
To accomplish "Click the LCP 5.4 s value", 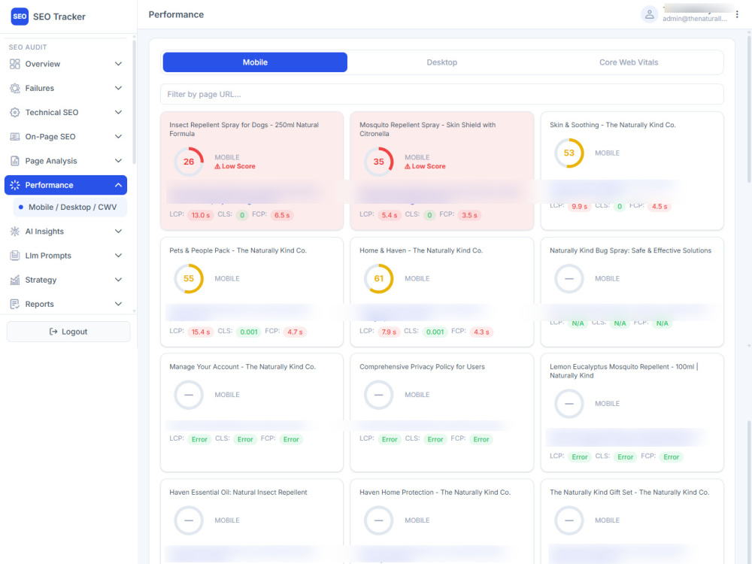I will [x=389, y=215].
